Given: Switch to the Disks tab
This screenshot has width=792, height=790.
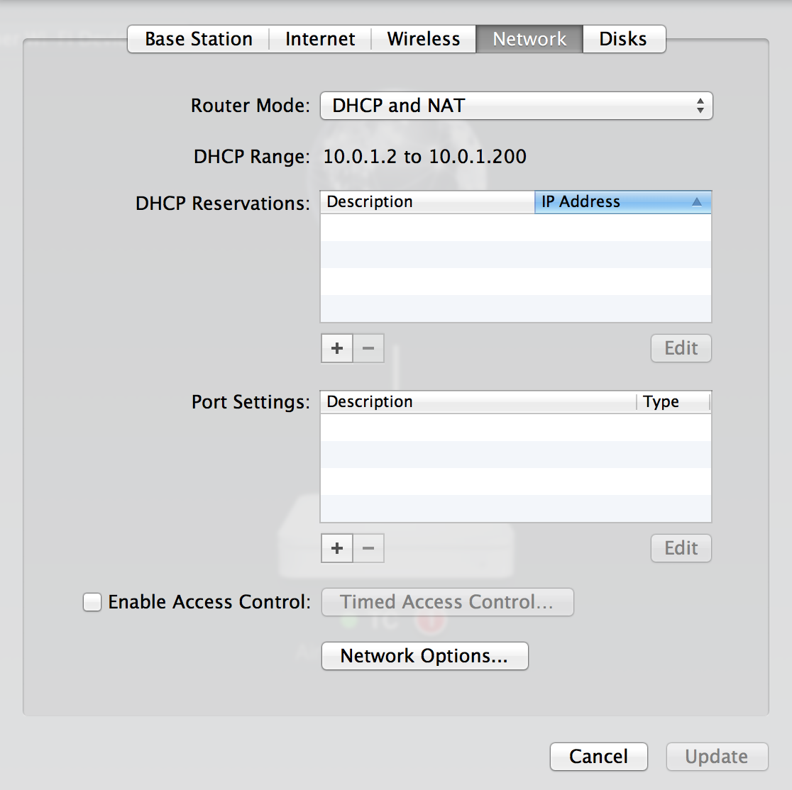Looking at the screenshot, I should pos(624,39).
